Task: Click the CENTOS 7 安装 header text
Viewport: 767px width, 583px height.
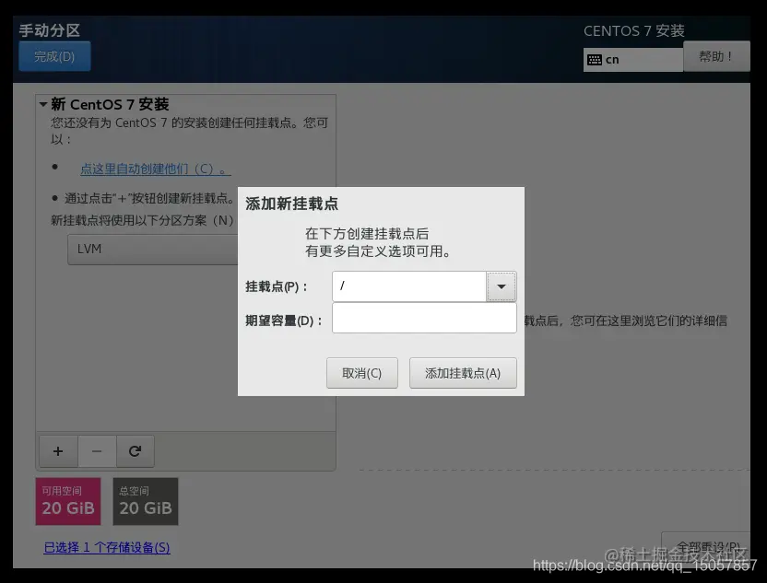Action: click(634, 30)
